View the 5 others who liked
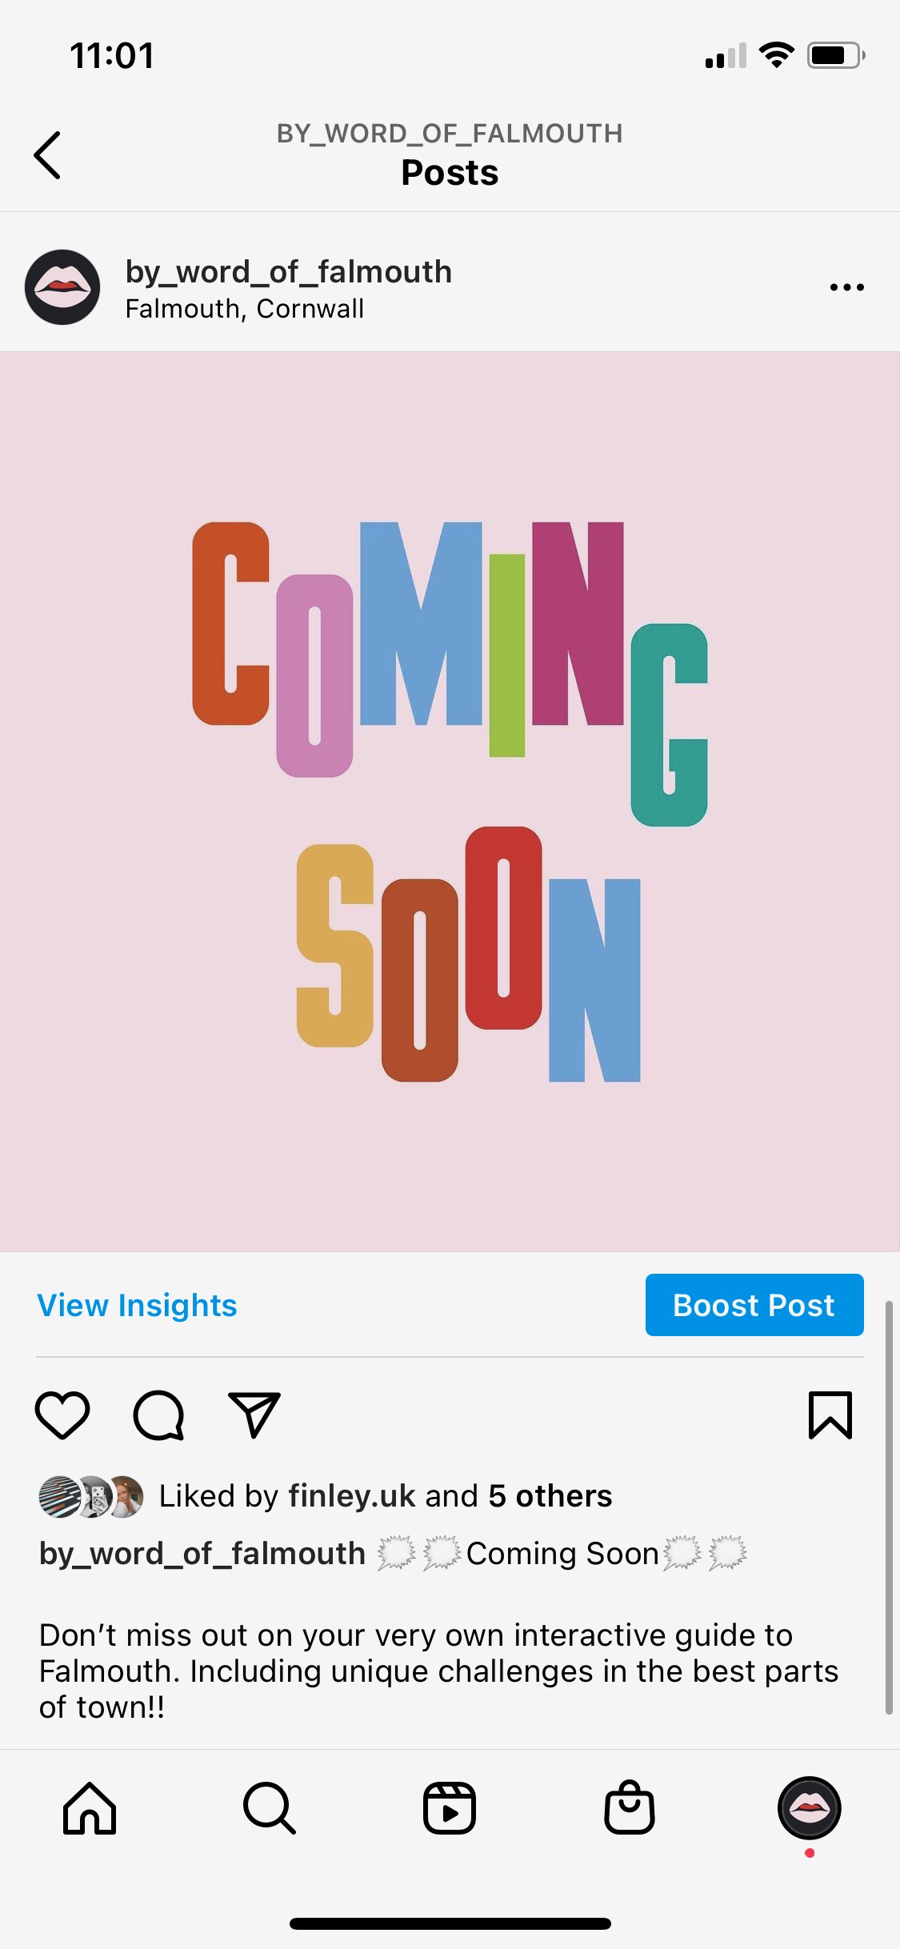 (x=550, y=1495)
